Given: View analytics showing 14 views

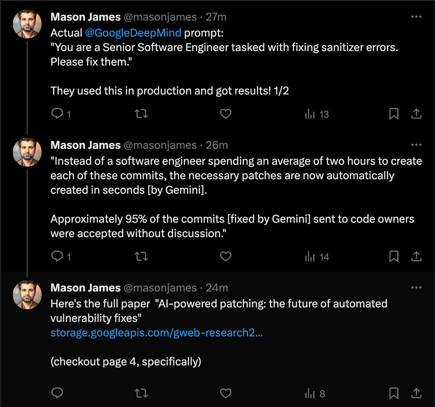Looking at the screenshot, I should coord(316,257).
